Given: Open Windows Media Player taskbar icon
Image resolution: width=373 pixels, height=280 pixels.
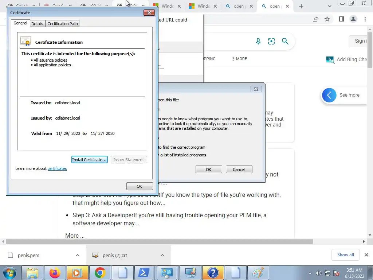Looking at the screenshot, I should coord(77,273).
